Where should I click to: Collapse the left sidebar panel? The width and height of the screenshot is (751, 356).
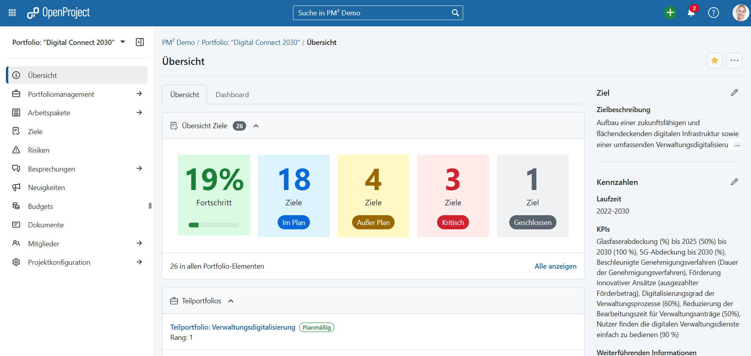[139, 42]
